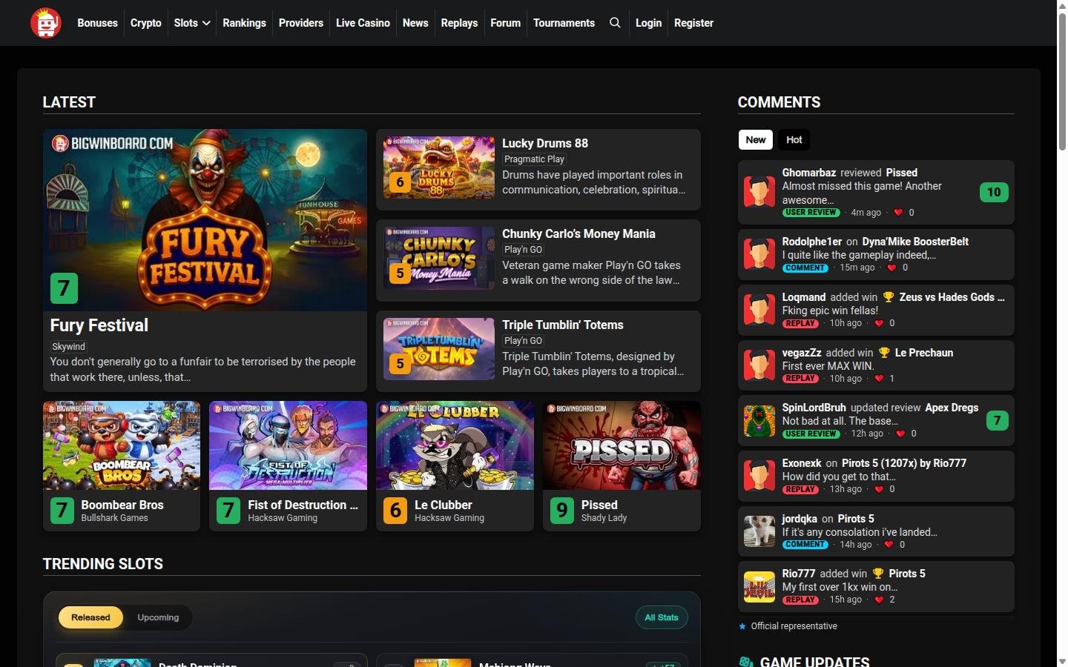
Task: Click vegazZz's profile avatar
Action: click(759, 365)
